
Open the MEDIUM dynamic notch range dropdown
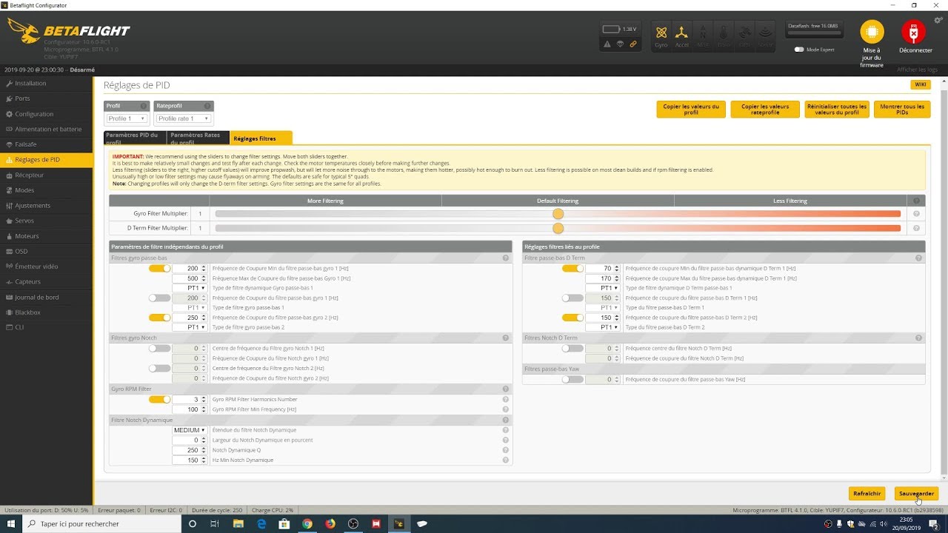(x=190, y=430)
